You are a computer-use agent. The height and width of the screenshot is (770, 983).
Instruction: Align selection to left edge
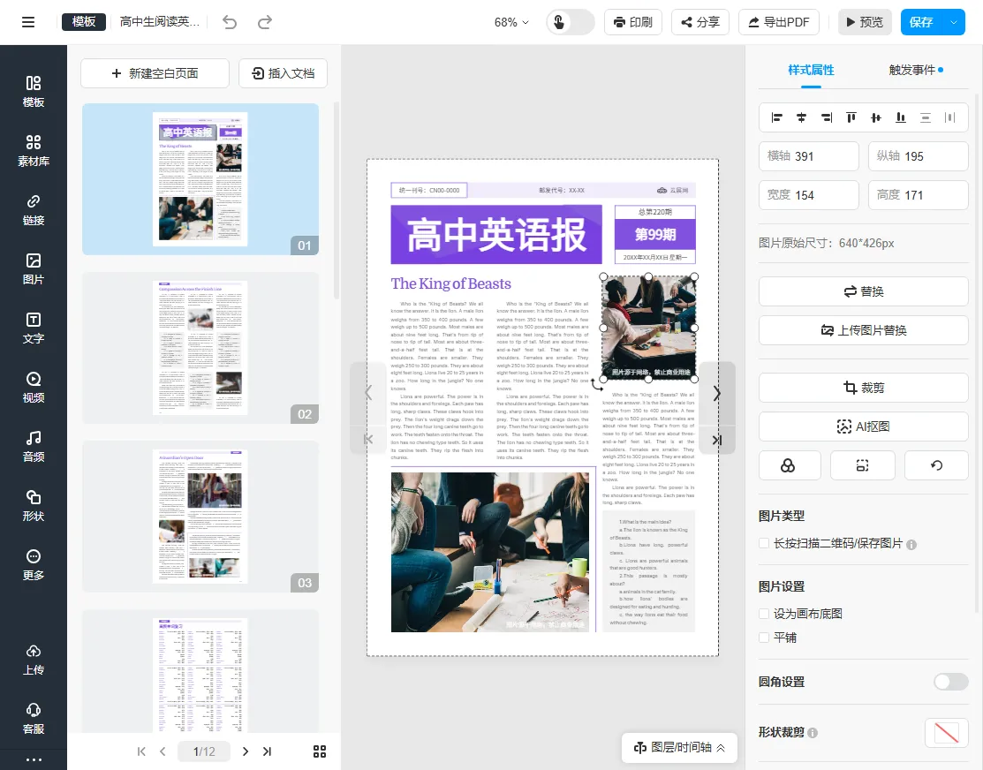(x=776, y=117)
